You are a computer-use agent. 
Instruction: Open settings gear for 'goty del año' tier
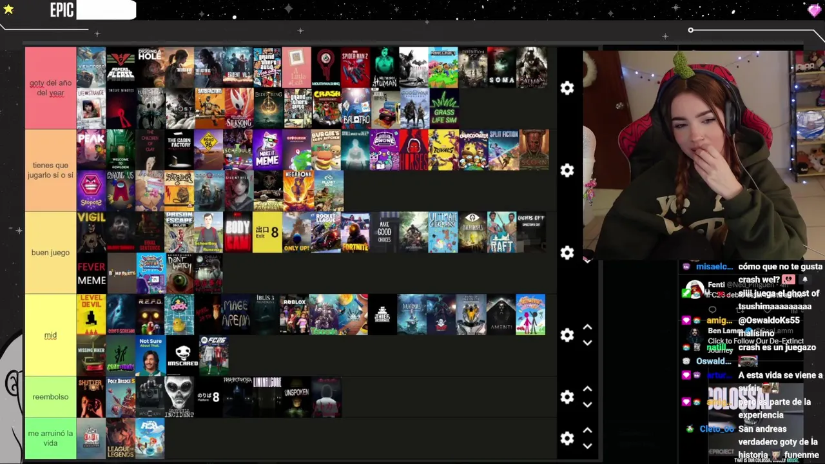click(567, 88)
